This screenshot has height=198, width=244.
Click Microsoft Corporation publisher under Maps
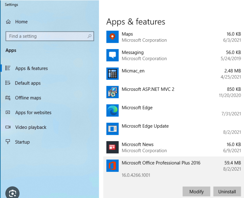(144, 40)
